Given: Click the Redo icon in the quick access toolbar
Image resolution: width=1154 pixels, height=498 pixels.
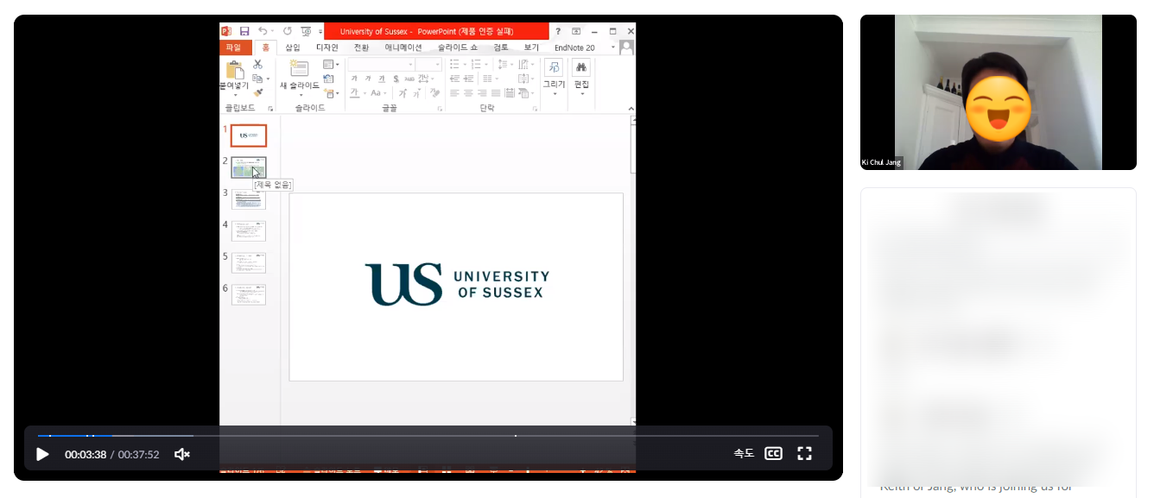Looking at the screenshot, I should 288,31.
